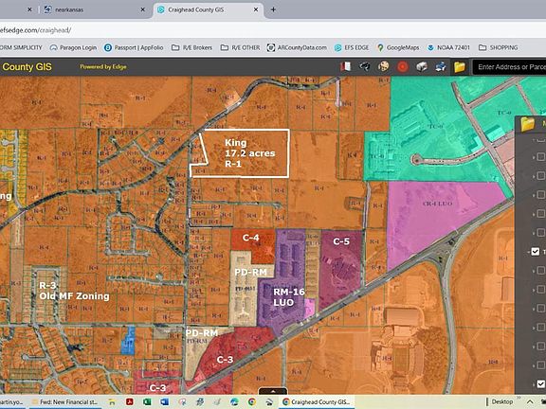Collapse the expanded arrow beside the T layer

528,252
